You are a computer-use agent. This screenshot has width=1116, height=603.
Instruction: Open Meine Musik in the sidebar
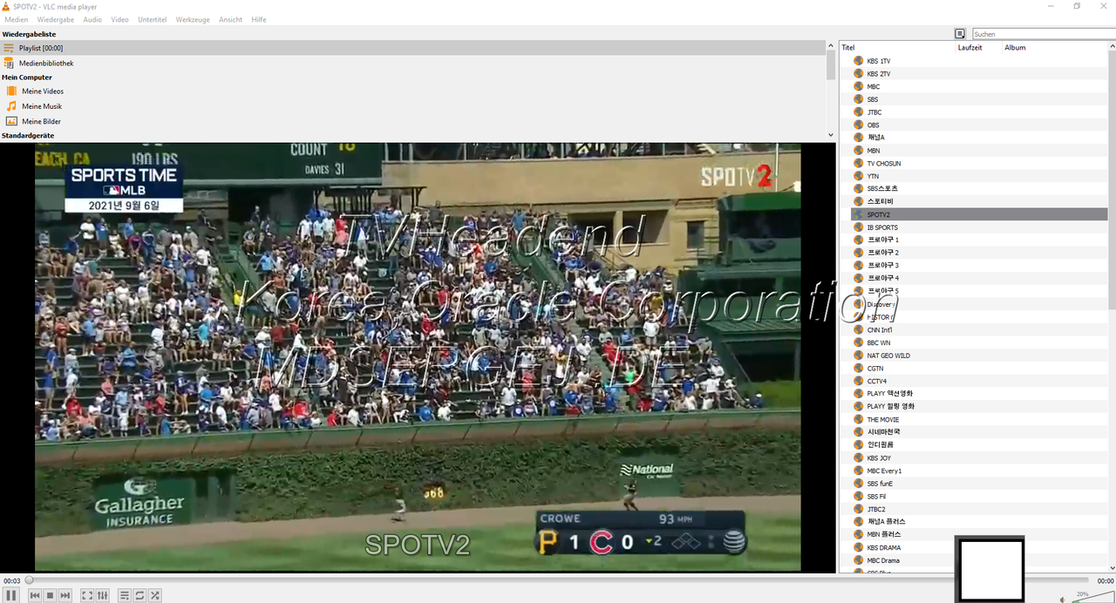[x=42, y=106]
